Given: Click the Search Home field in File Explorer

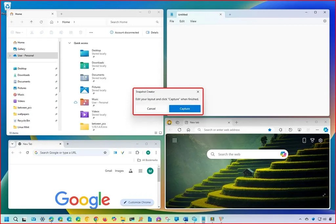Looking at the screenshot, I should coord(134,22).
